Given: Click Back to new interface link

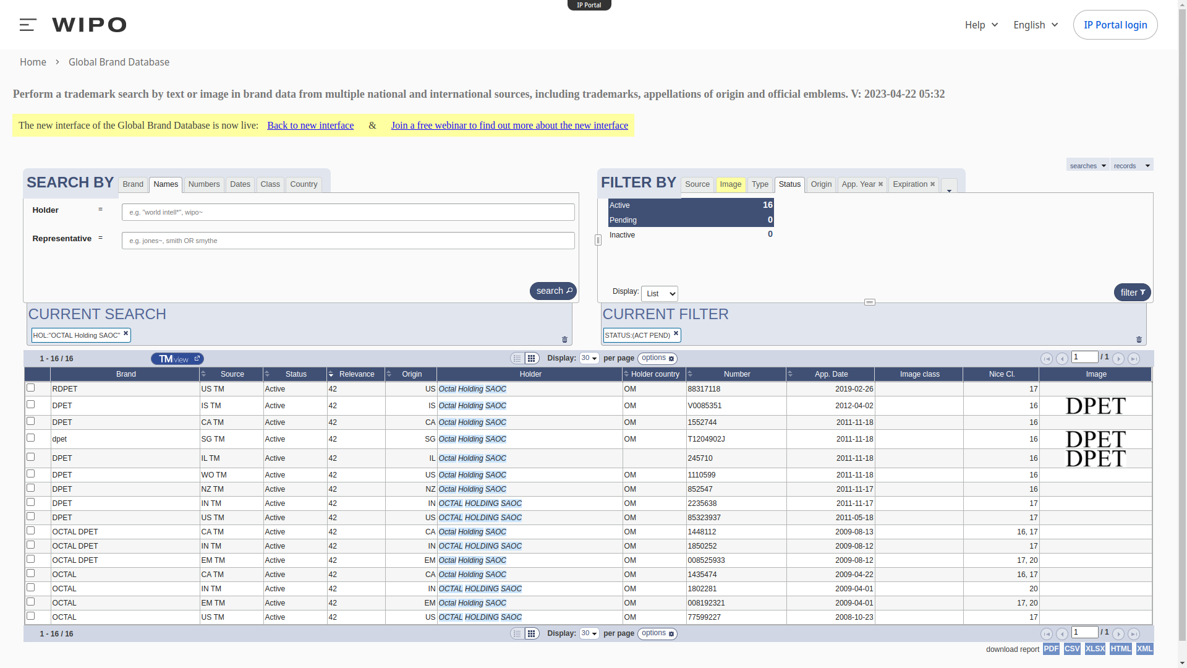Looking at the screenshot, I should [x=310, y=126].
